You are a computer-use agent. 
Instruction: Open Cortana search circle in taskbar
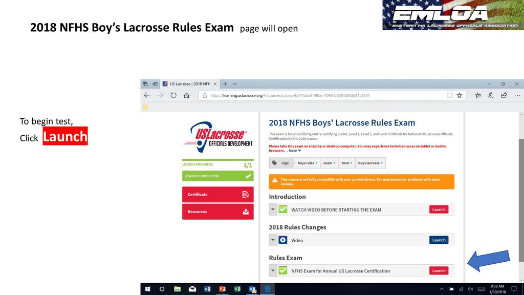(x=162, y=289)
